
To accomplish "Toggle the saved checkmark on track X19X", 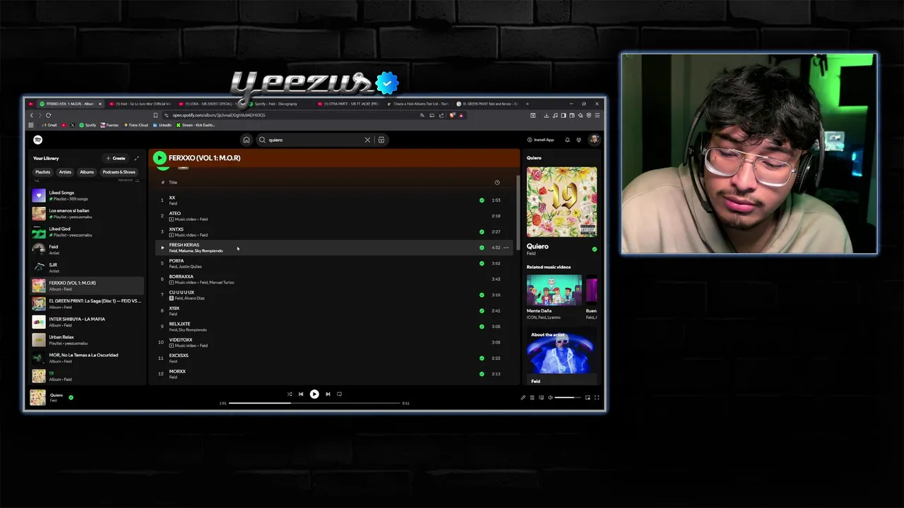I will 482,310.
